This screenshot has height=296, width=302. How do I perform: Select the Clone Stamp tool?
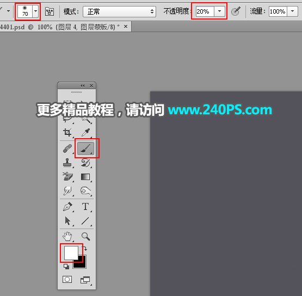coord(67,163)
